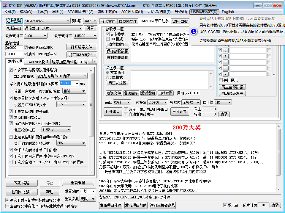
Task: Click the tab scroll left arrow beside ID号
Action: [x=90, y=61]
